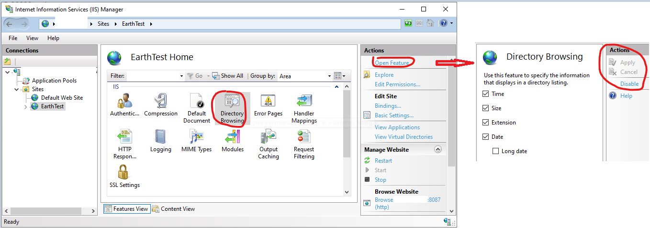Select the Directory Browsing feature icon
Screen dimensions: 650x228
click(232, 101)
